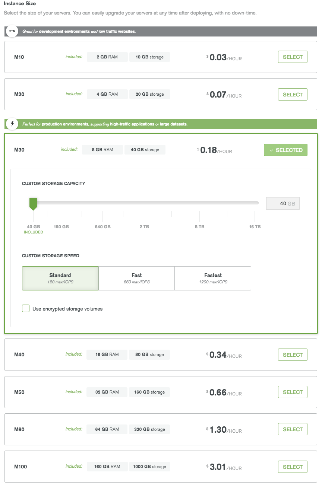This screenshot has height=493, width=322.
Task: Click the $0.66/HOUR price
Action: coord(224,392)
